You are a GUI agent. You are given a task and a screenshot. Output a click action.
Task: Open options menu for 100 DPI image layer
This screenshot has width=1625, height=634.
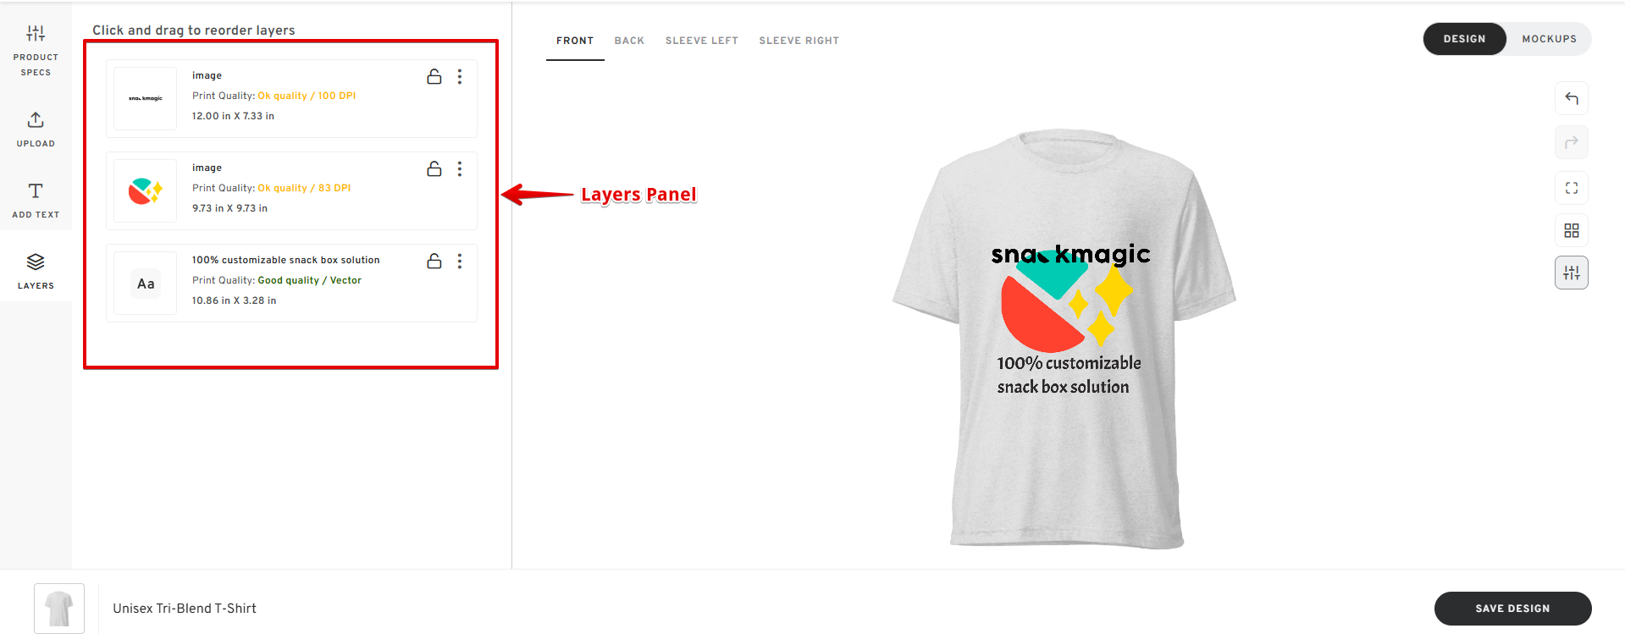pyautogui.click(x=460, y=76)
